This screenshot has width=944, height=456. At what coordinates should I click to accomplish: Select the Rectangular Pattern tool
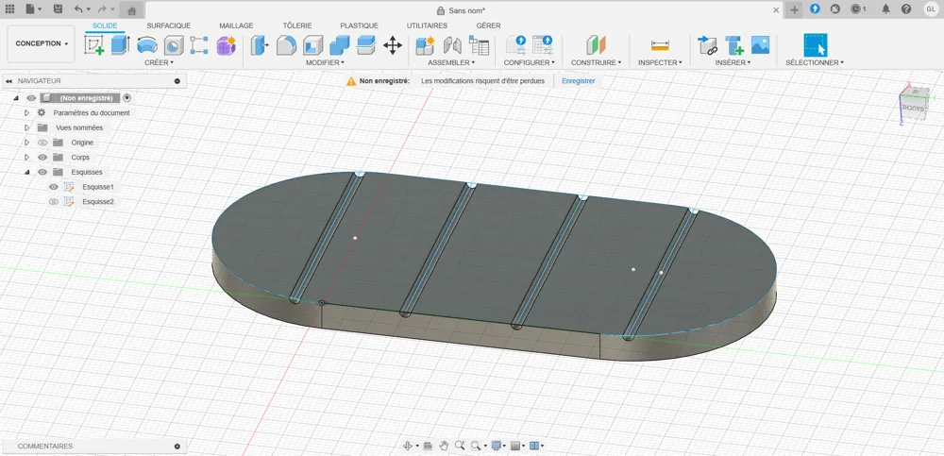point(199,45)
